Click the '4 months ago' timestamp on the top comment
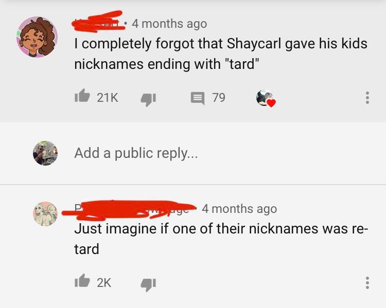 [x=169, y=24]
